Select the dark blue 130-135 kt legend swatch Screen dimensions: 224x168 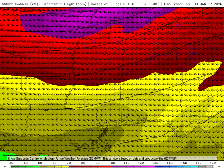point(159,167)
